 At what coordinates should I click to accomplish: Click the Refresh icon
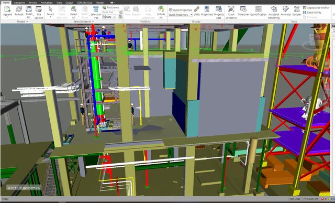(x=19, y=9)
